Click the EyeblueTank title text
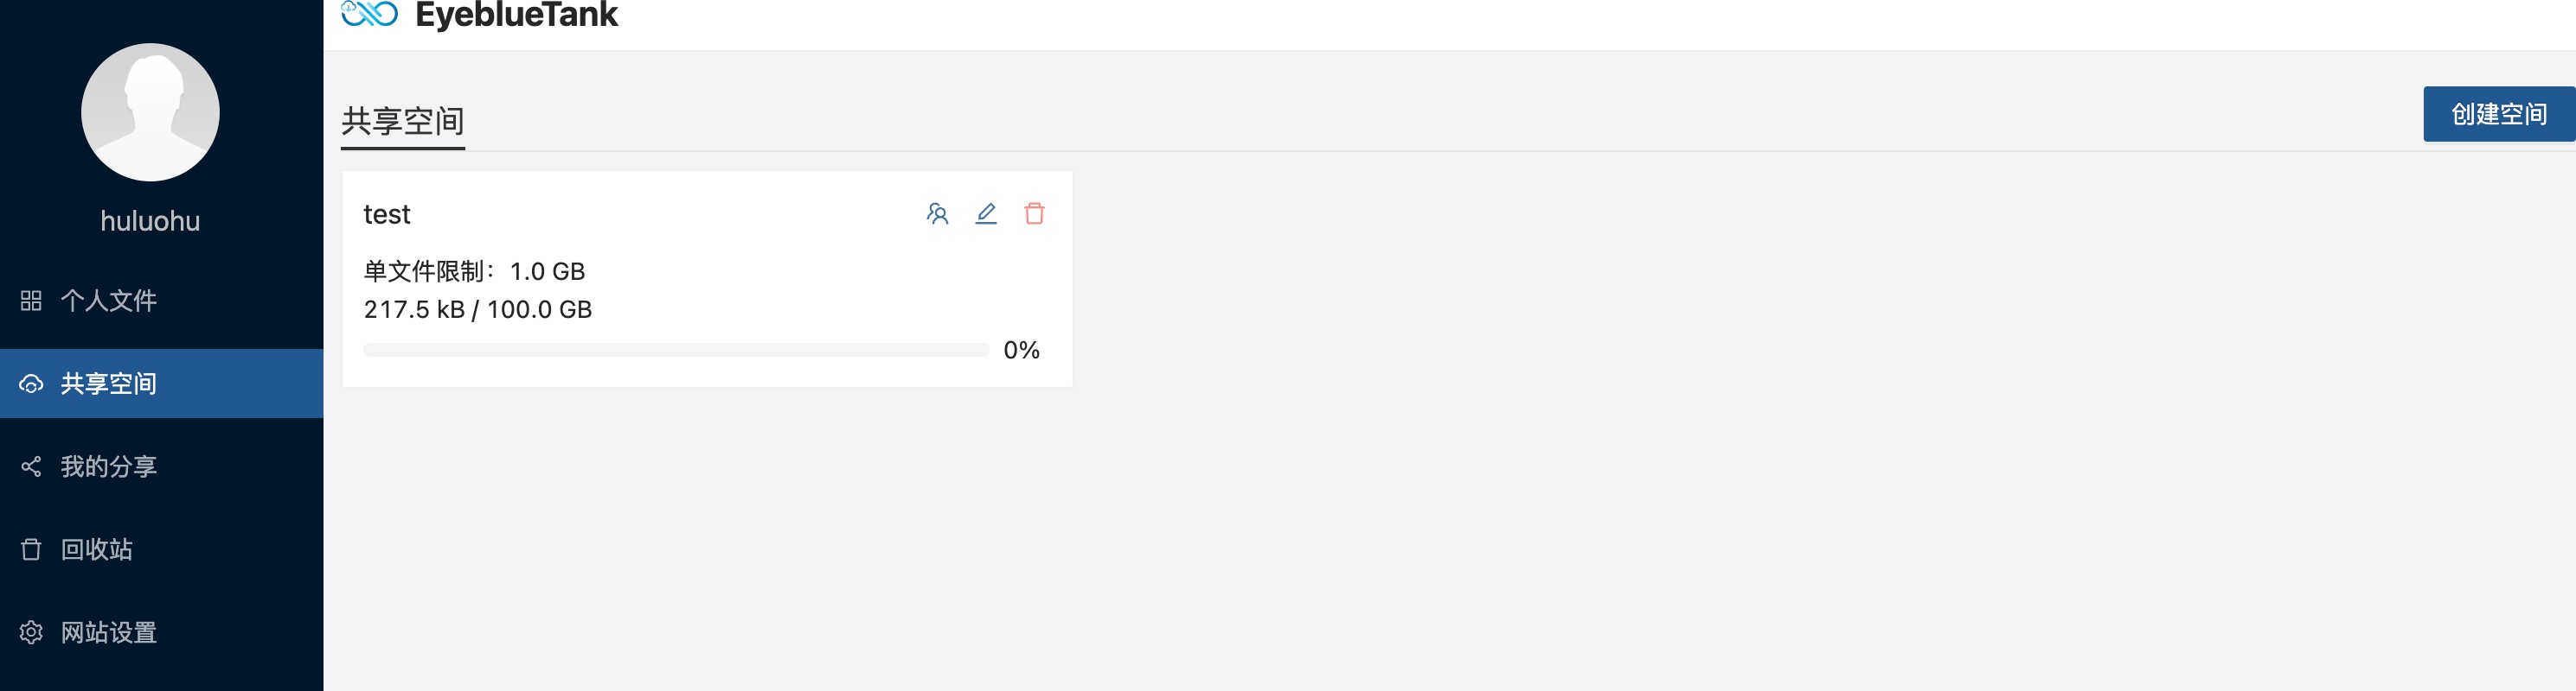The width and height of the screenshot is (2576, 691). tap(516, 15)
